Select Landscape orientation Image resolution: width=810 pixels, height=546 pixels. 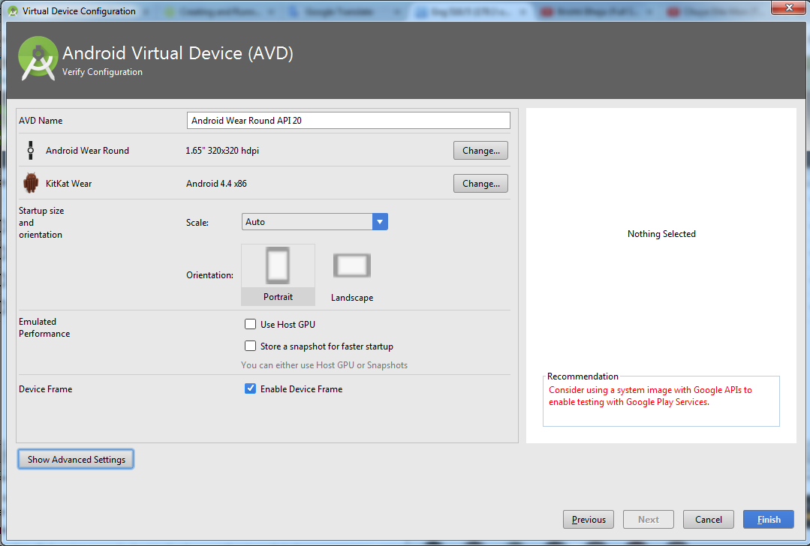pyautogui.click(x=352, y=274)
